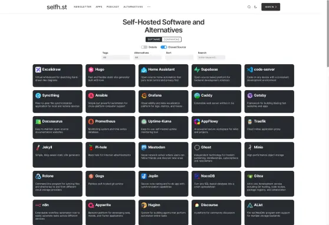
Task: Click the Discourse speech bubble icon
Action: click(x=197, y=205)
